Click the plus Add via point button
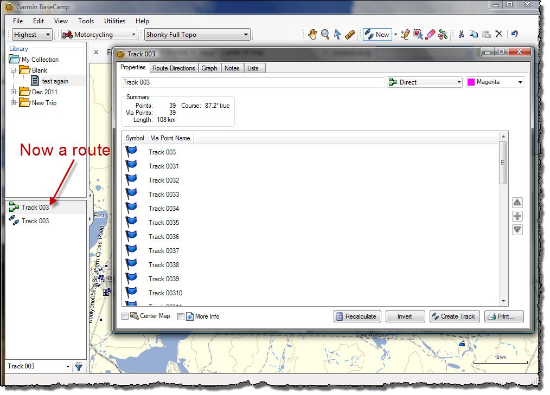 pyautogui.click(x=517, y=216)
